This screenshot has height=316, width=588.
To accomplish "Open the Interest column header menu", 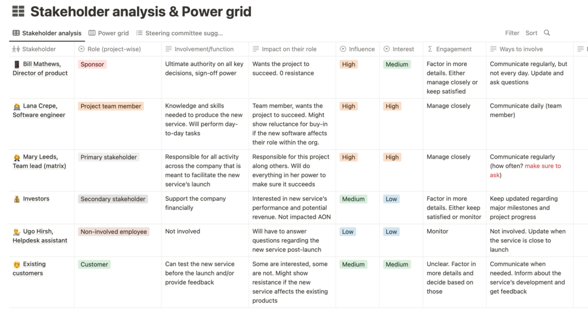I will [x=398, y=49].
